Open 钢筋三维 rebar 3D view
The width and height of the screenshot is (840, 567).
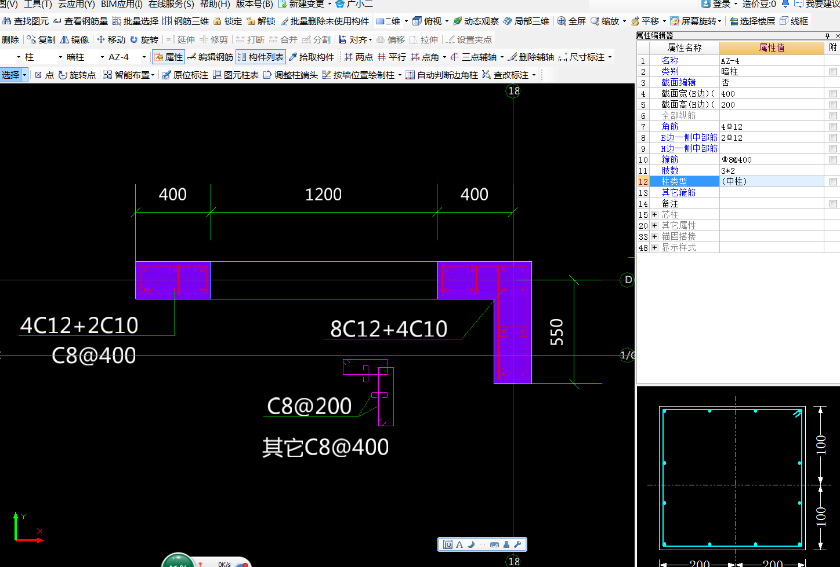pyautogui.click(x=186, y=21)
